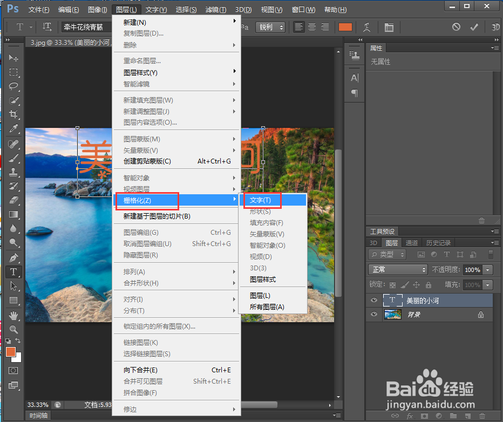Hide the 背景 layer
The image size is (503, 422).
coord(373,315)
